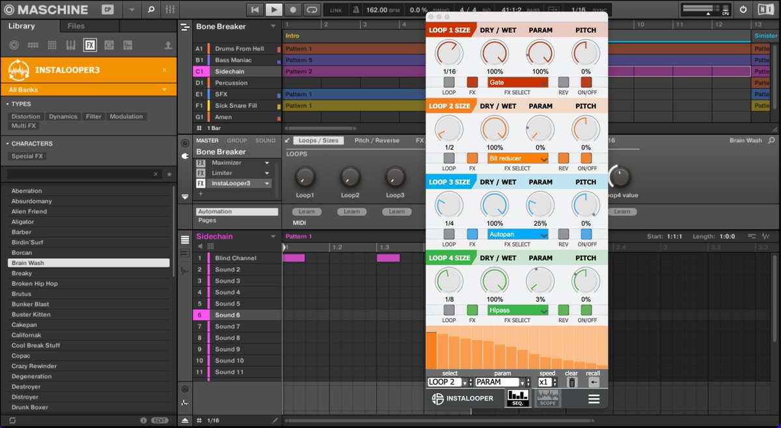Select the Projects circle icon in Library

click(14, 45)
